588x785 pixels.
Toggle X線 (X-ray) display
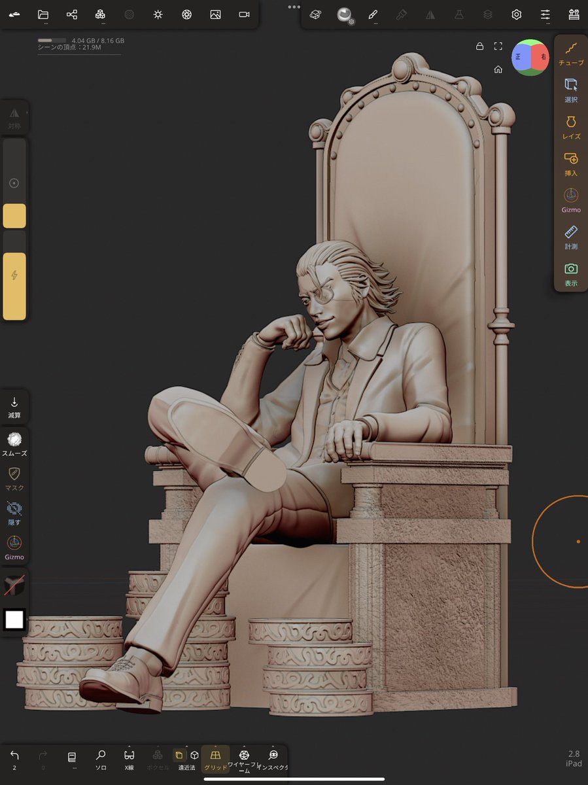[x=130, y=759]
